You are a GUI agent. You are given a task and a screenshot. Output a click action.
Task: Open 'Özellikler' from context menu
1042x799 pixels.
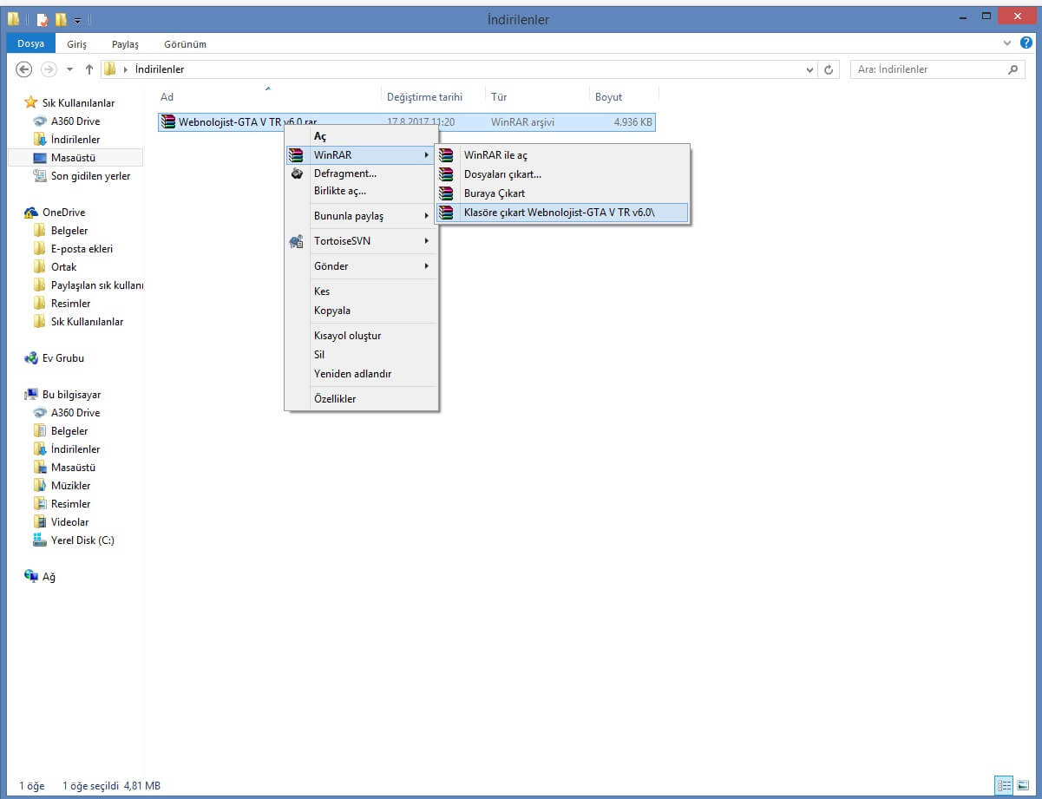tap(362, 399)
